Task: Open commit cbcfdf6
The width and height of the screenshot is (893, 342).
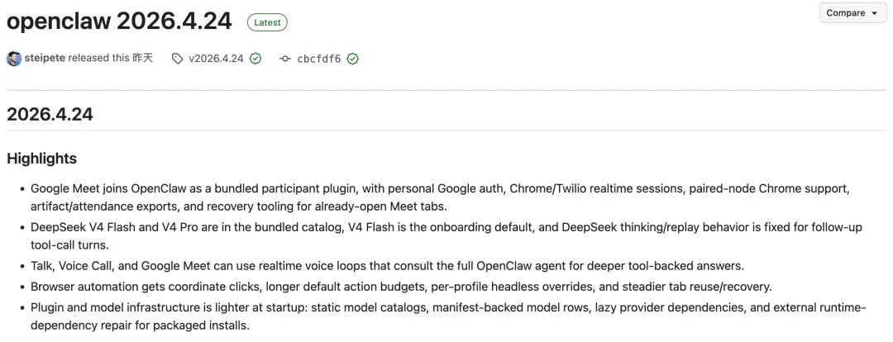Action: 318,59
